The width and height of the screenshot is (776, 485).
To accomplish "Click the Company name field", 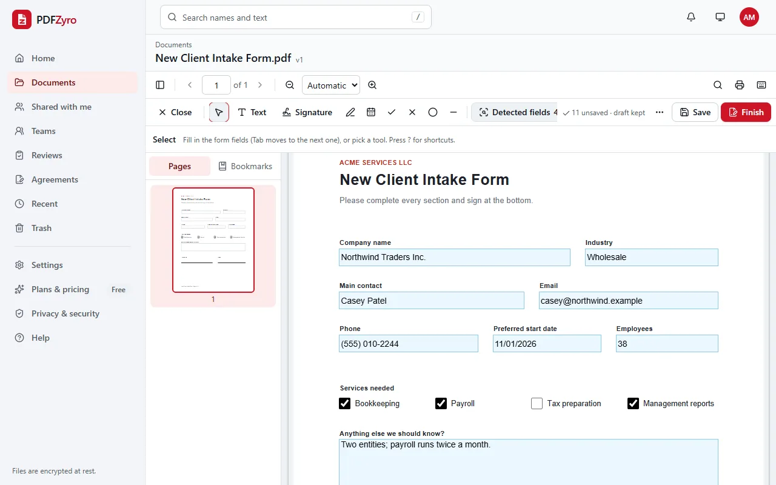I will (x=455, y=257).
